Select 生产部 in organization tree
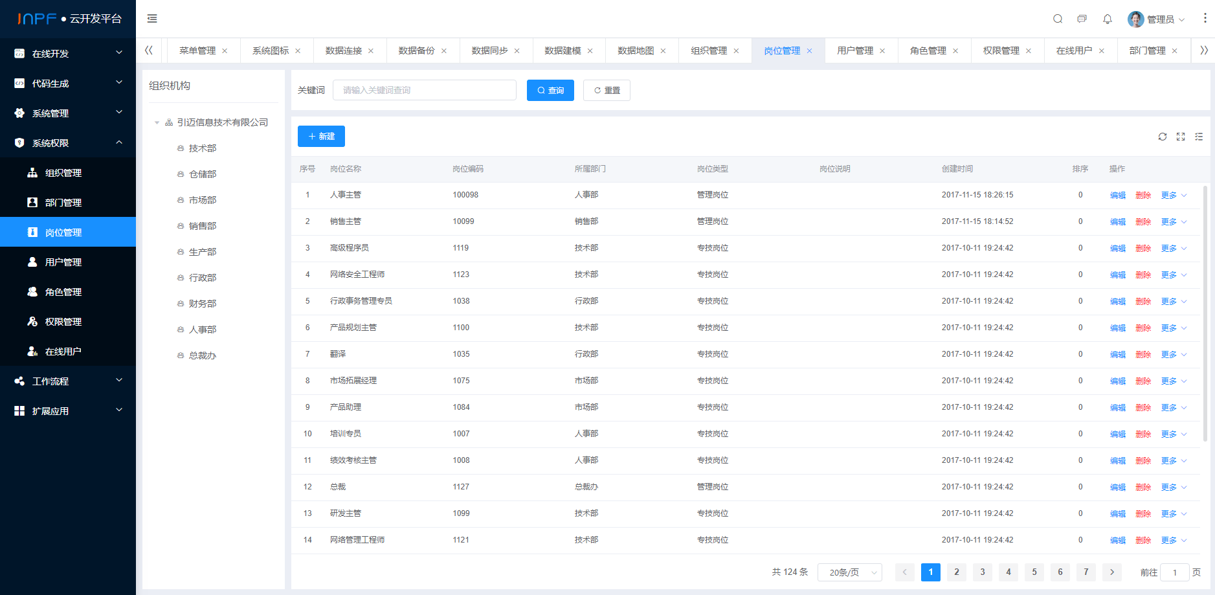Viewport: 1215px width, 595px height. click(x=203, y=252)
